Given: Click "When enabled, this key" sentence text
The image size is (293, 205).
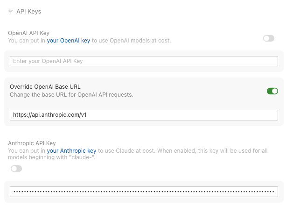Looking at the screenshot, I should [191, 151].
